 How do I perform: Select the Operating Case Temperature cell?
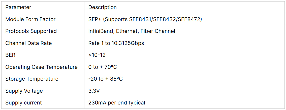tap(41, 67)
